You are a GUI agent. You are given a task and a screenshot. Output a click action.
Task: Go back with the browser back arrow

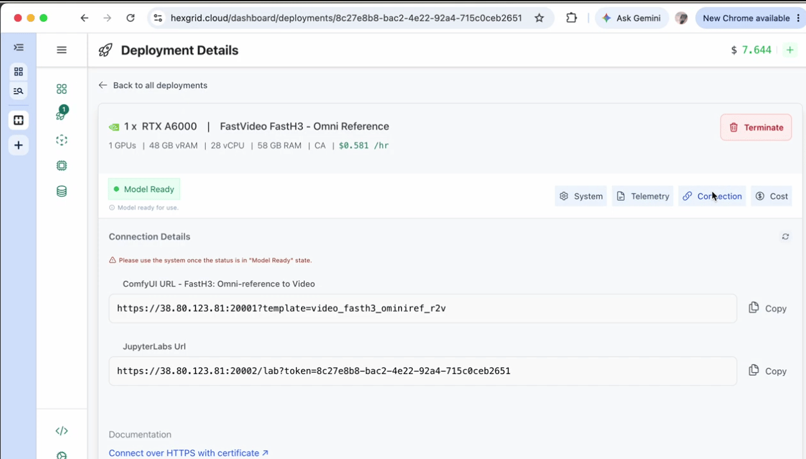pos(84,18)
